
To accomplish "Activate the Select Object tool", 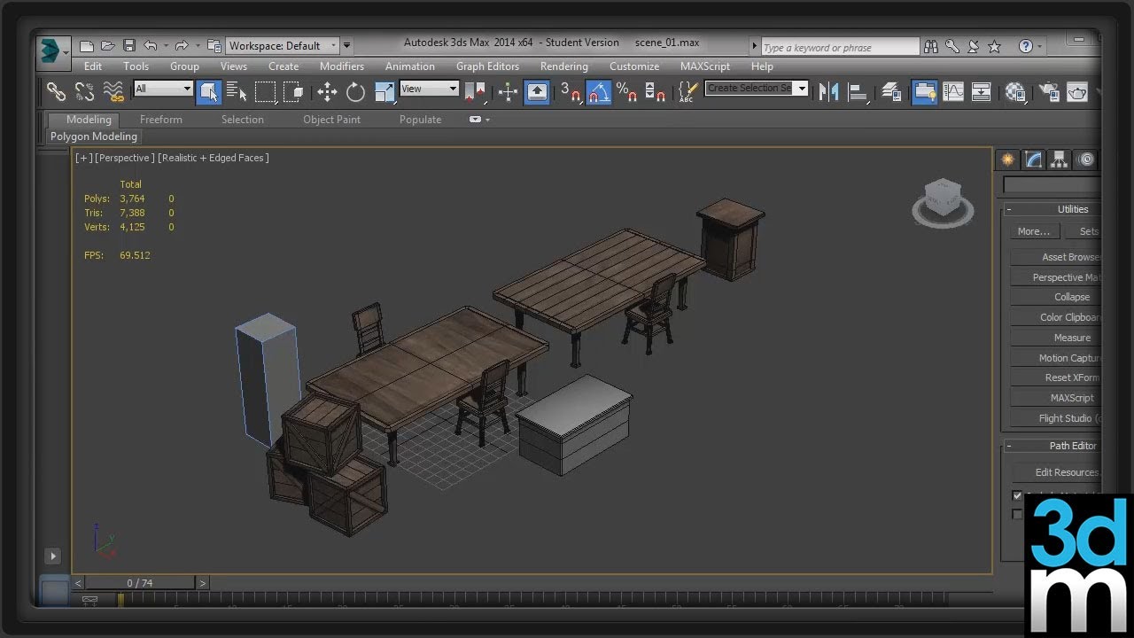I will [x=209, y=91].
